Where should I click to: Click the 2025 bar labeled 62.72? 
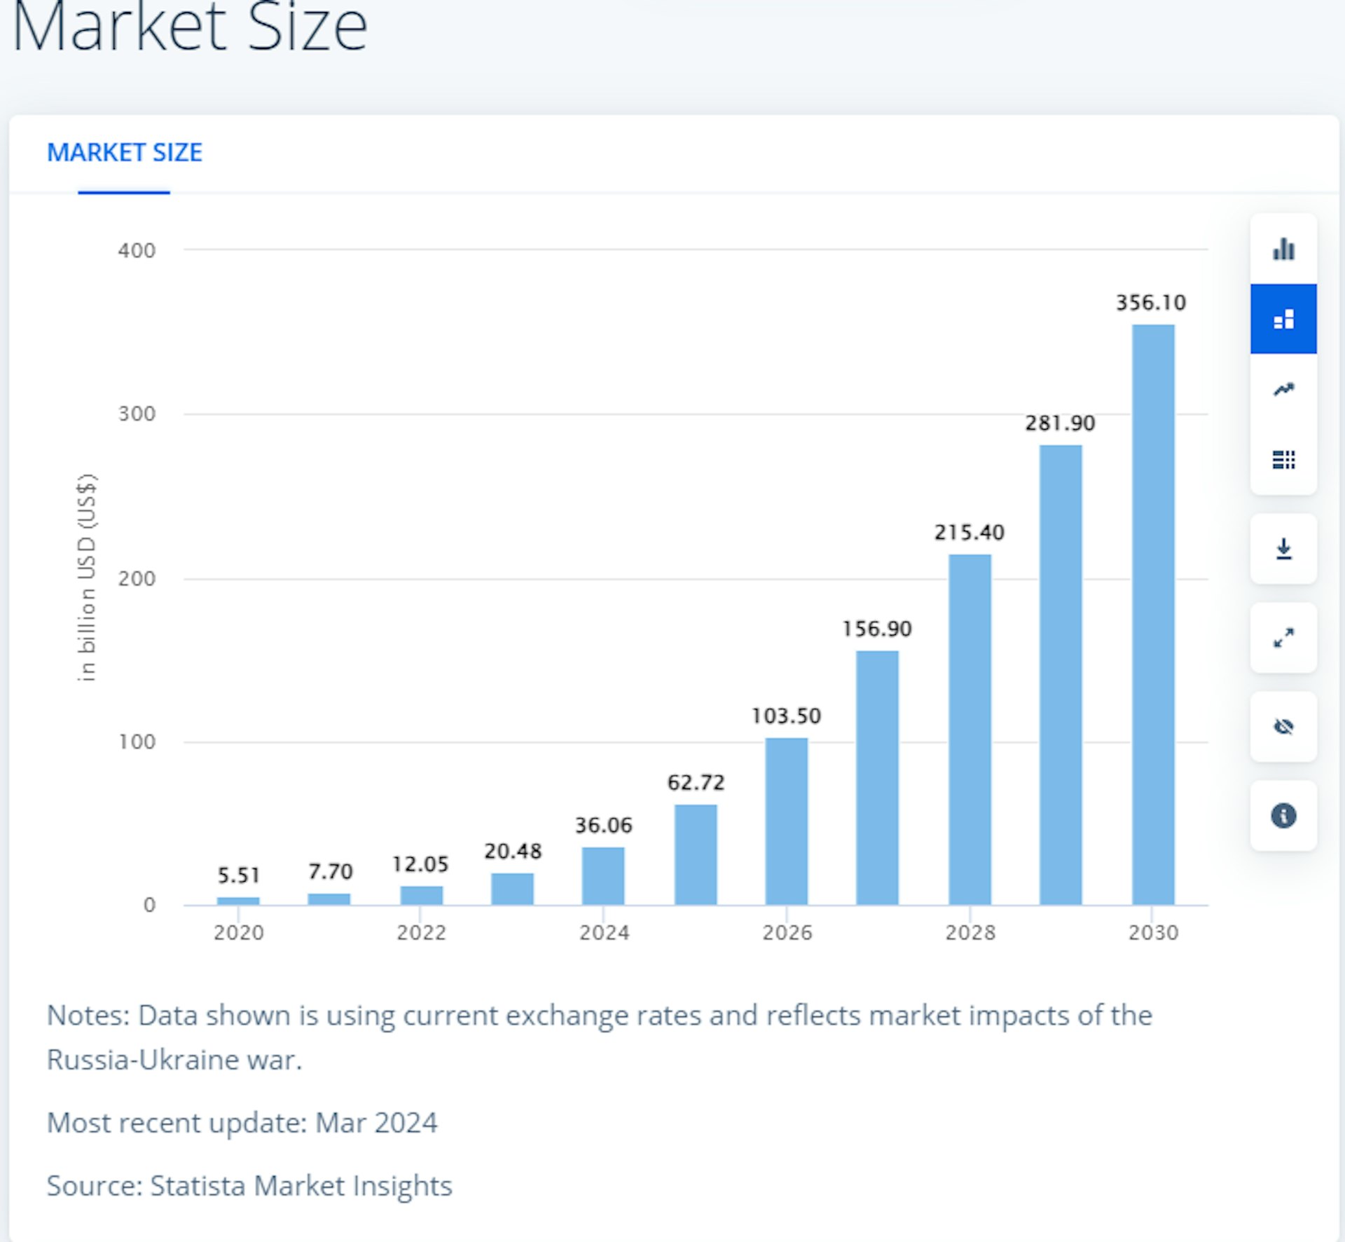point(695,854)
